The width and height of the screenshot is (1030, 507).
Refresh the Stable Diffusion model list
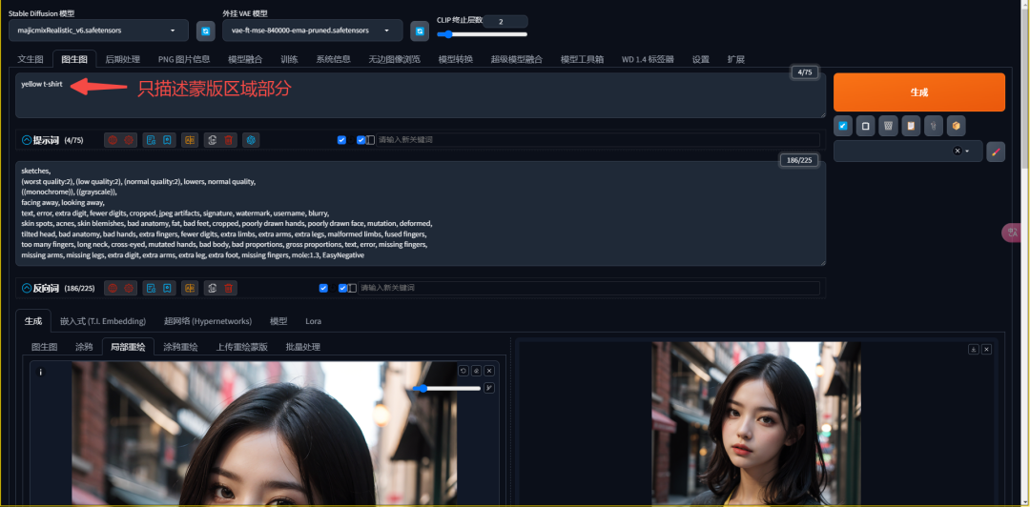point(205,31)
